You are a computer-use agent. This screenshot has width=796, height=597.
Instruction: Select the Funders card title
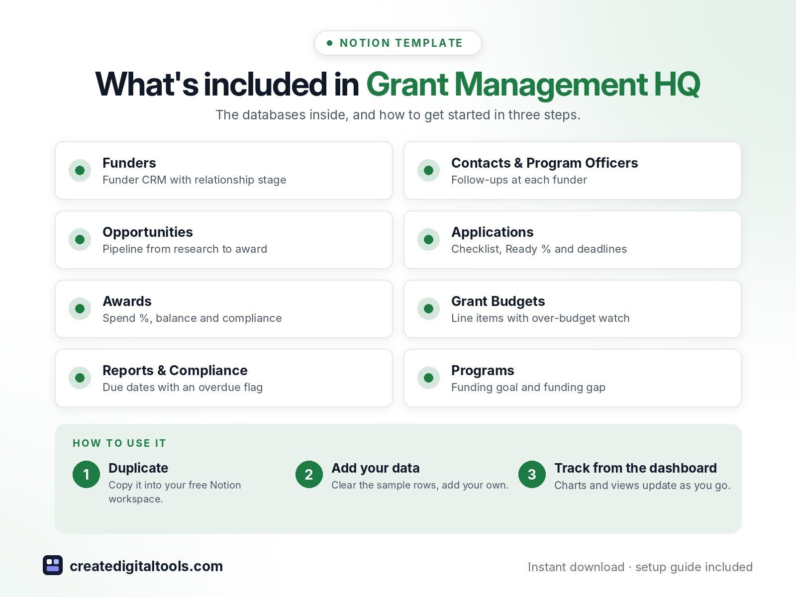coord(129,163)
